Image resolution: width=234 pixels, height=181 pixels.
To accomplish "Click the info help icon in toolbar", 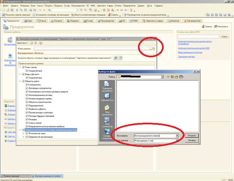I will 95,10.
